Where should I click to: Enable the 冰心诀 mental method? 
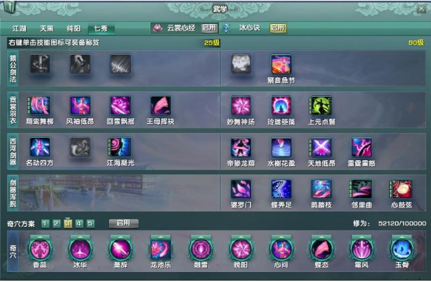(x=277, y=28)
